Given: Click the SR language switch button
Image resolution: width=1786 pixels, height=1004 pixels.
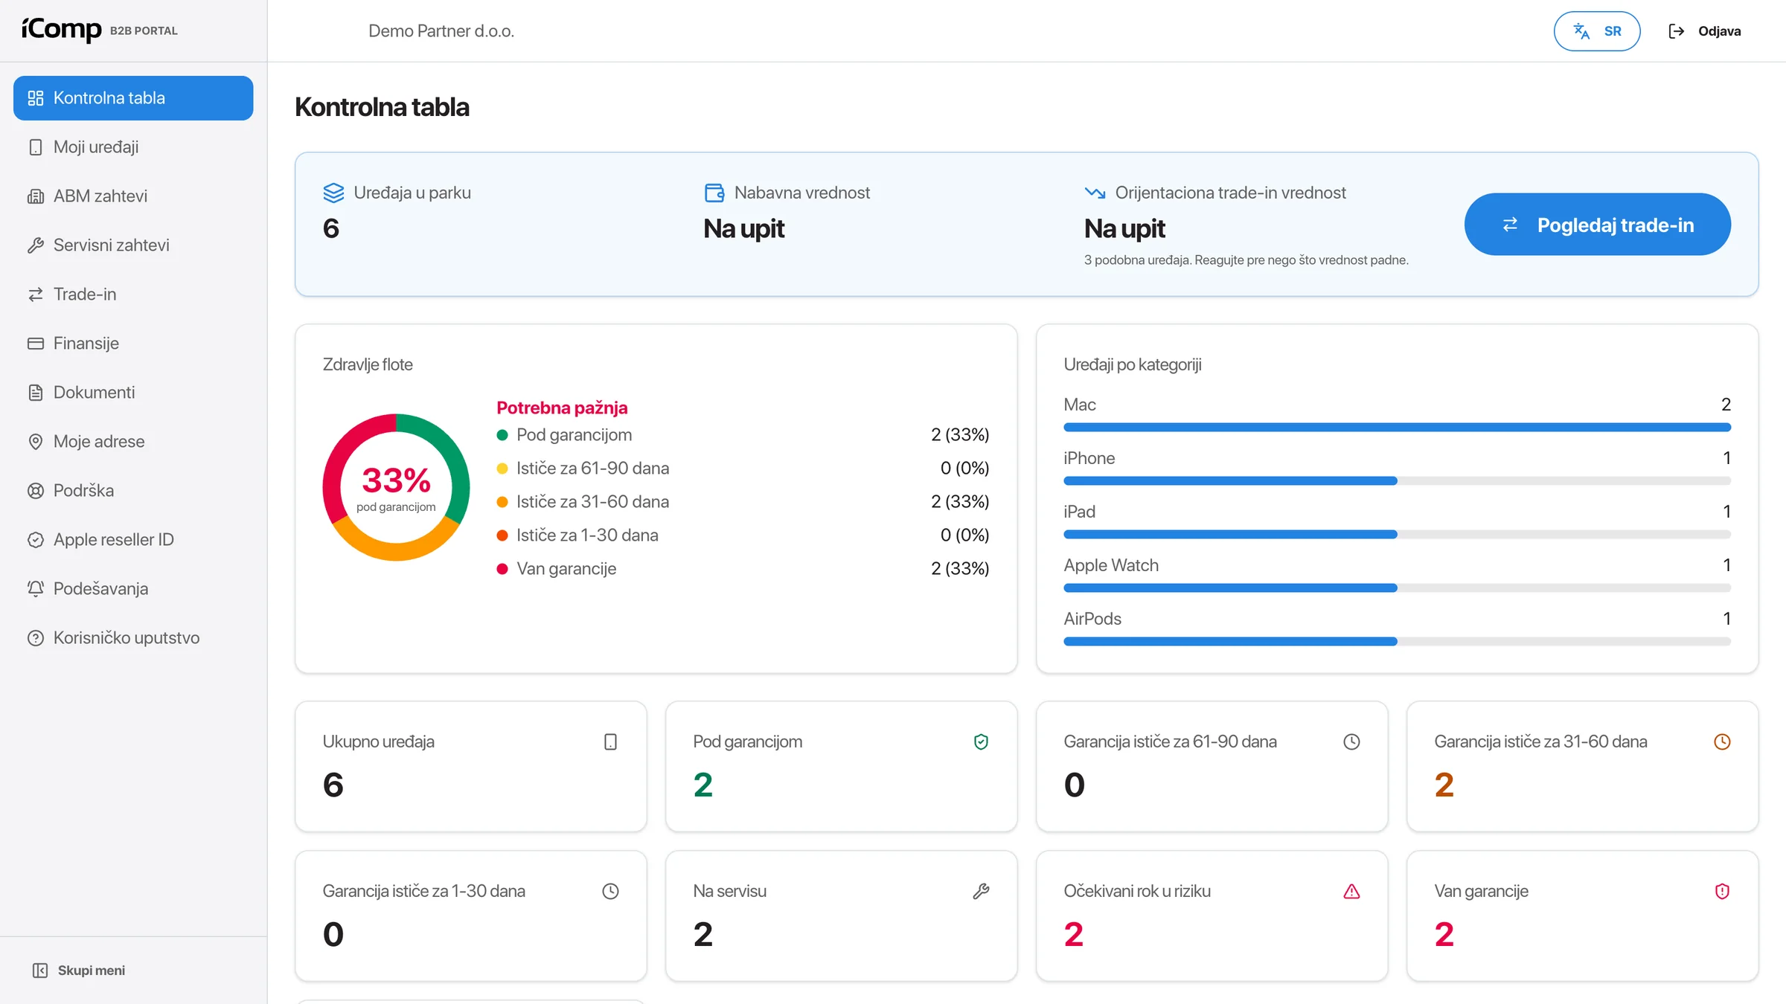Looking at the screenshot, I should tap(1597, 31).
